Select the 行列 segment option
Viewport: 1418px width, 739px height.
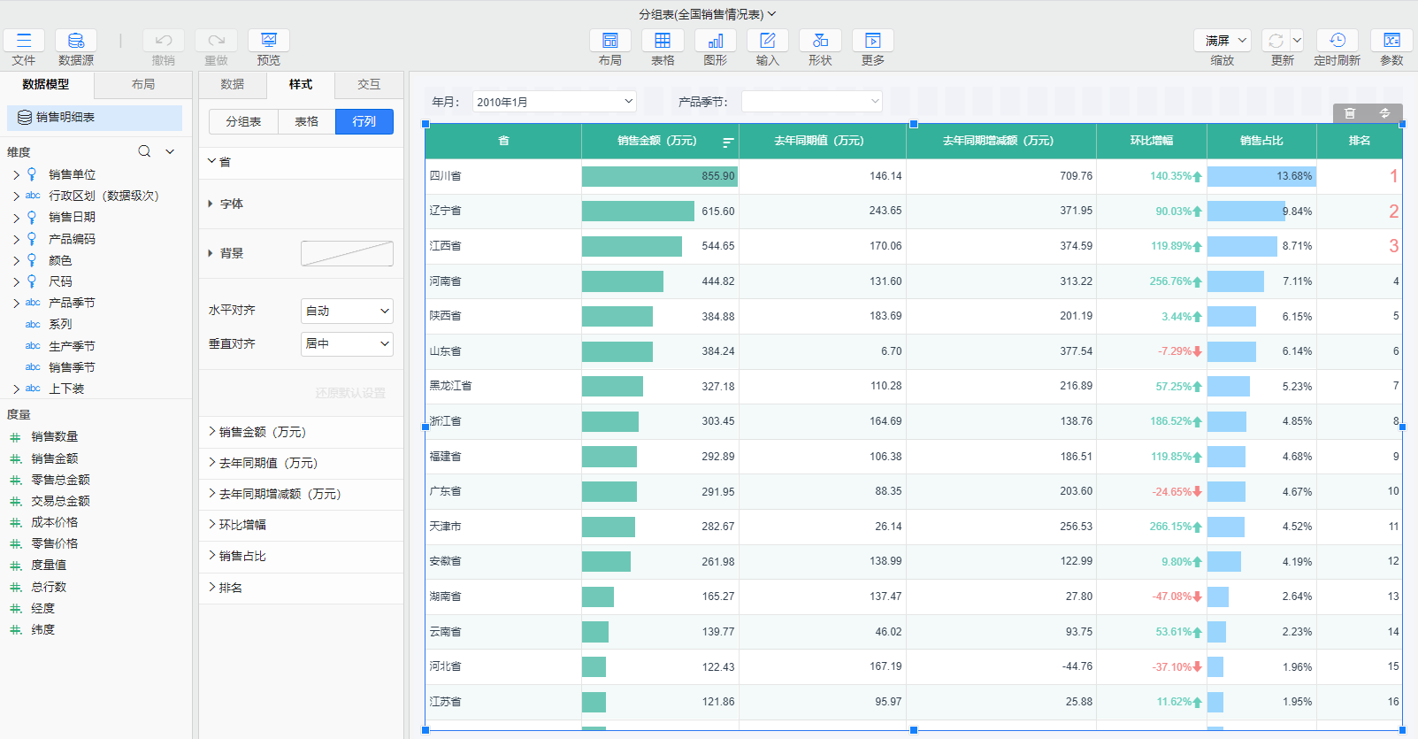click(x=364, y=121)
